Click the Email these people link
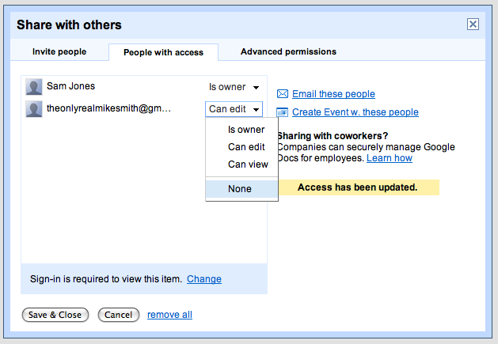 click(x=333, y=94)
